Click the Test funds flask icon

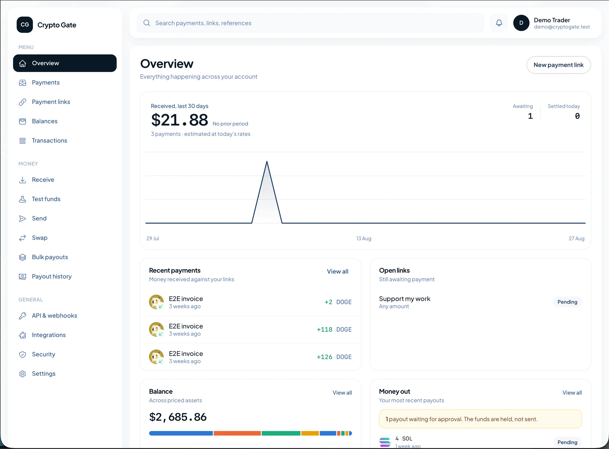click(x=23, y=199)
